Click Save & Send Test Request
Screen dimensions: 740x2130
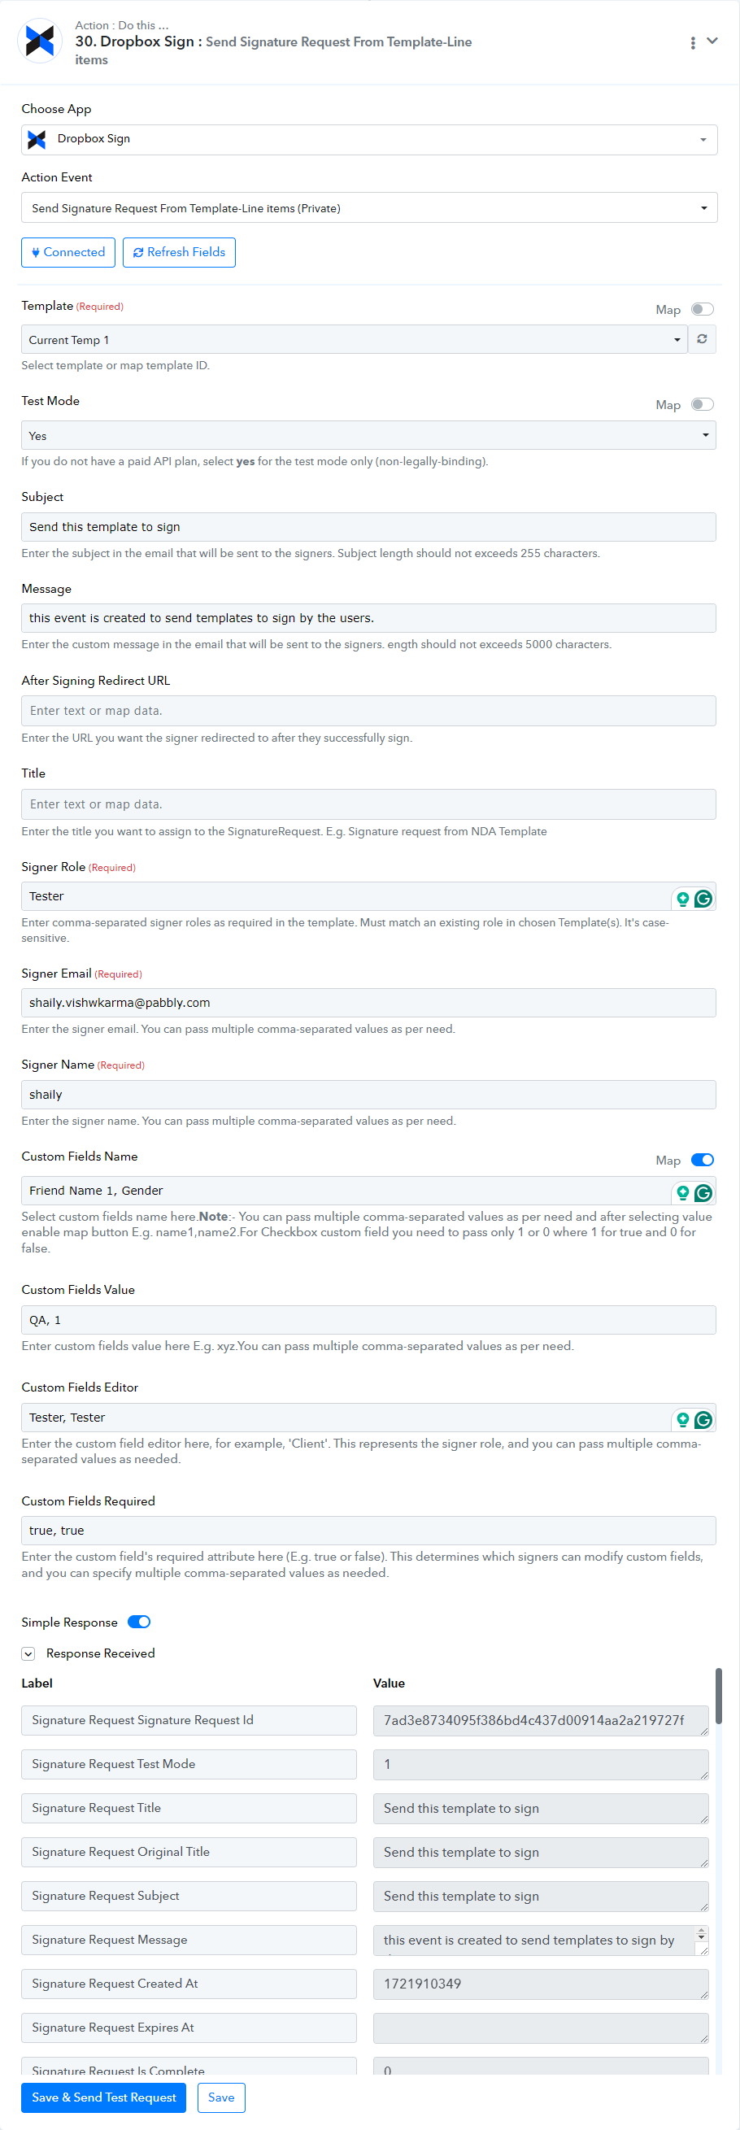[x=103, y=2097]
